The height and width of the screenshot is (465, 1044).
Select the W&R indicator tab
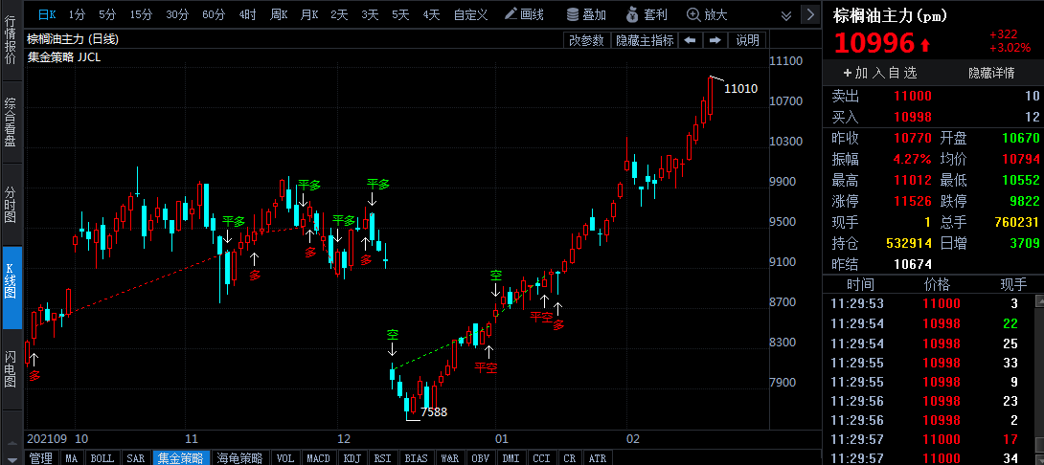[x=450, y=457]
